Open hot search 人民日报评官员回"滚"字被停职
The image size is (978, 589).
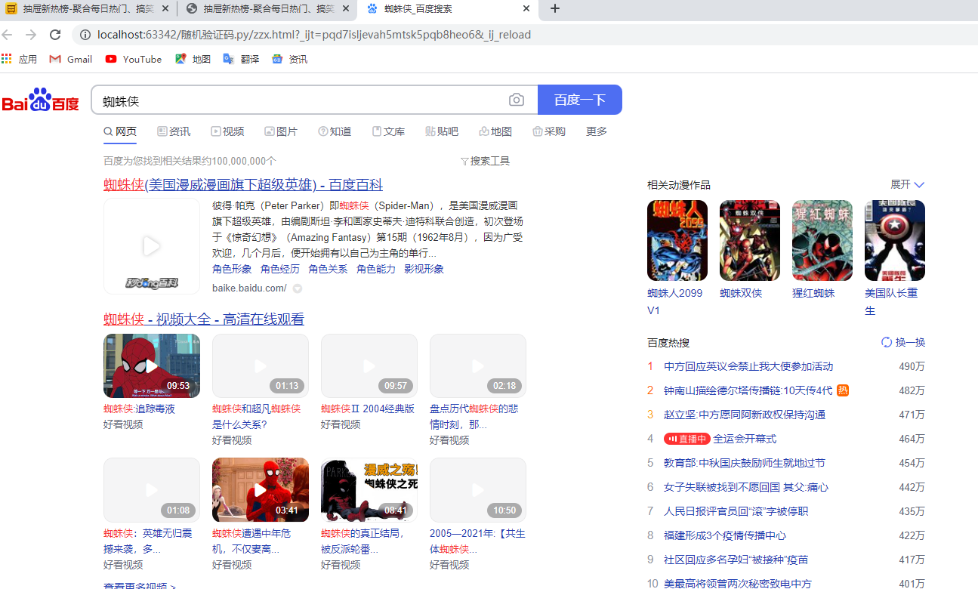[x=736, y=511]
